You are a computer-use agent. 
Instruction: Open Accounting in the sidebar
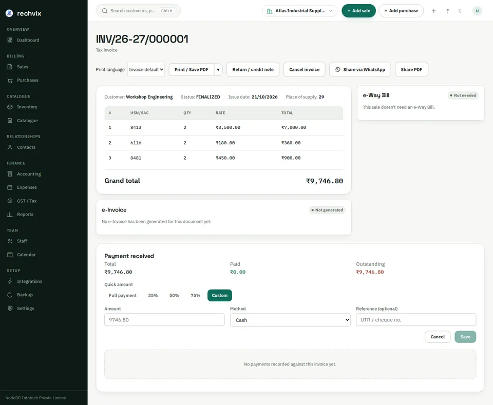click(x=29, y=173)
